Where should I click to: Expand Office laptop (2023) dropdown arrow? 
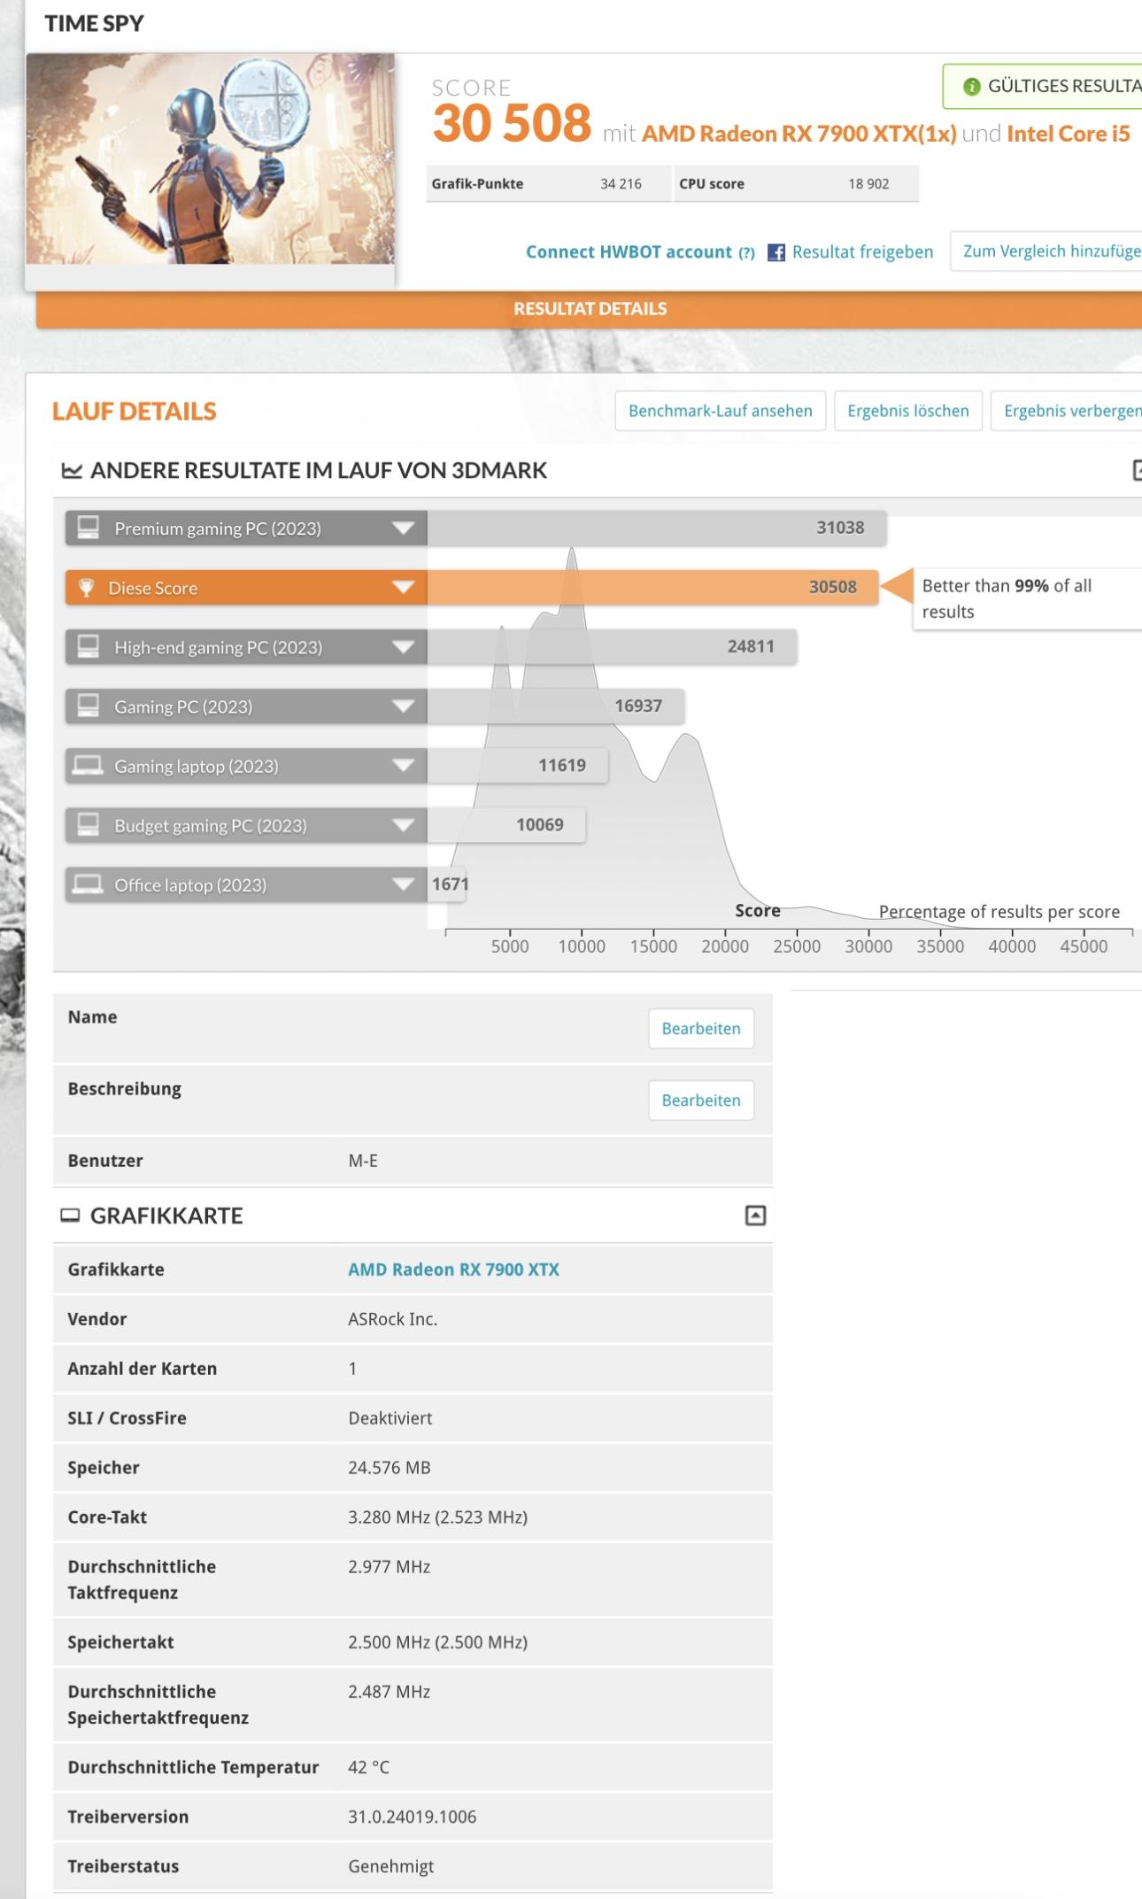404,884
